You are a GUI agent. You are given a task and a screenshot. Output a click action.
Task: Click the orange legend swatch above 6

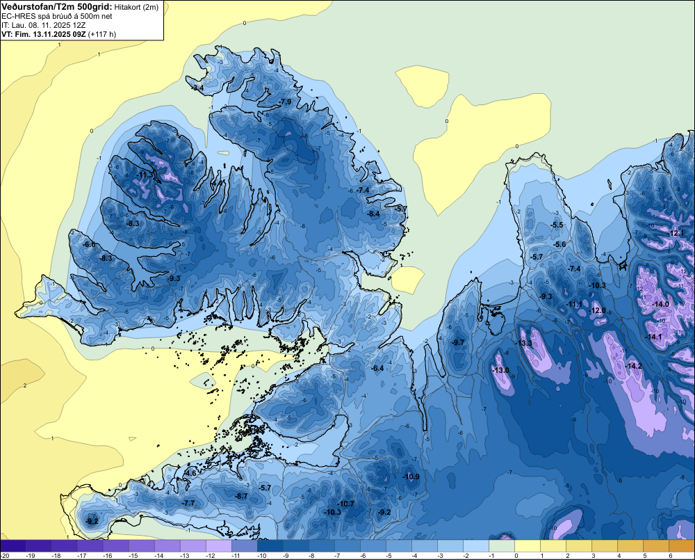pos(682,546)
